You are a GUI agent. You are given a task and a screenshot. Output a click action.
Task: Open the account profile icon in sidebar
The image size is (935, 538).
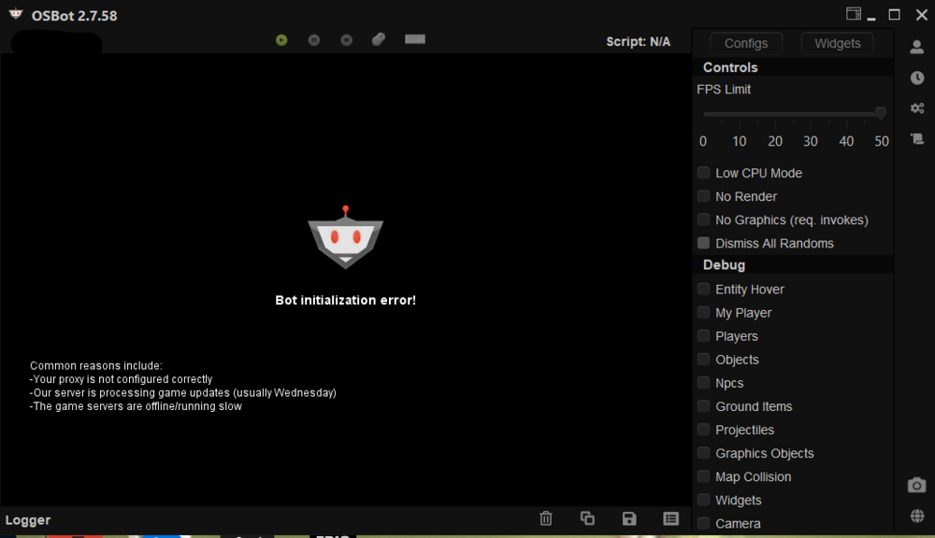917,47
